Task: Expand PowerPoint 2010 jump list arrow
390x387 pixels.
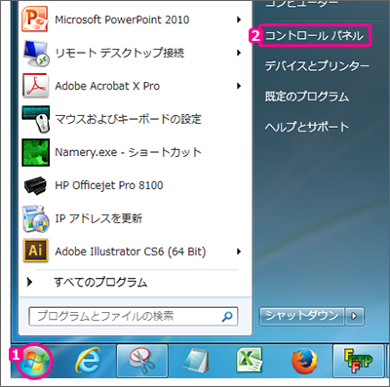Action: pos(239,19)
